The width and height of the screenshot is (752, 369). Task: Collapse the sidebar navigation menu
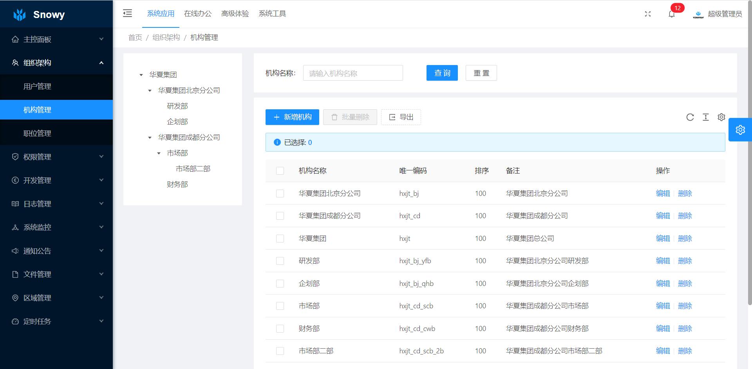pos(127,13)
